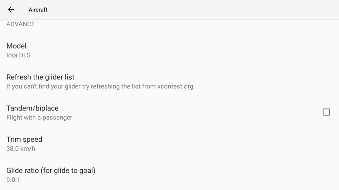This screenshot has width=339, height=190.
Task: Refresh the glider list
Action: [x=169, y=81]
